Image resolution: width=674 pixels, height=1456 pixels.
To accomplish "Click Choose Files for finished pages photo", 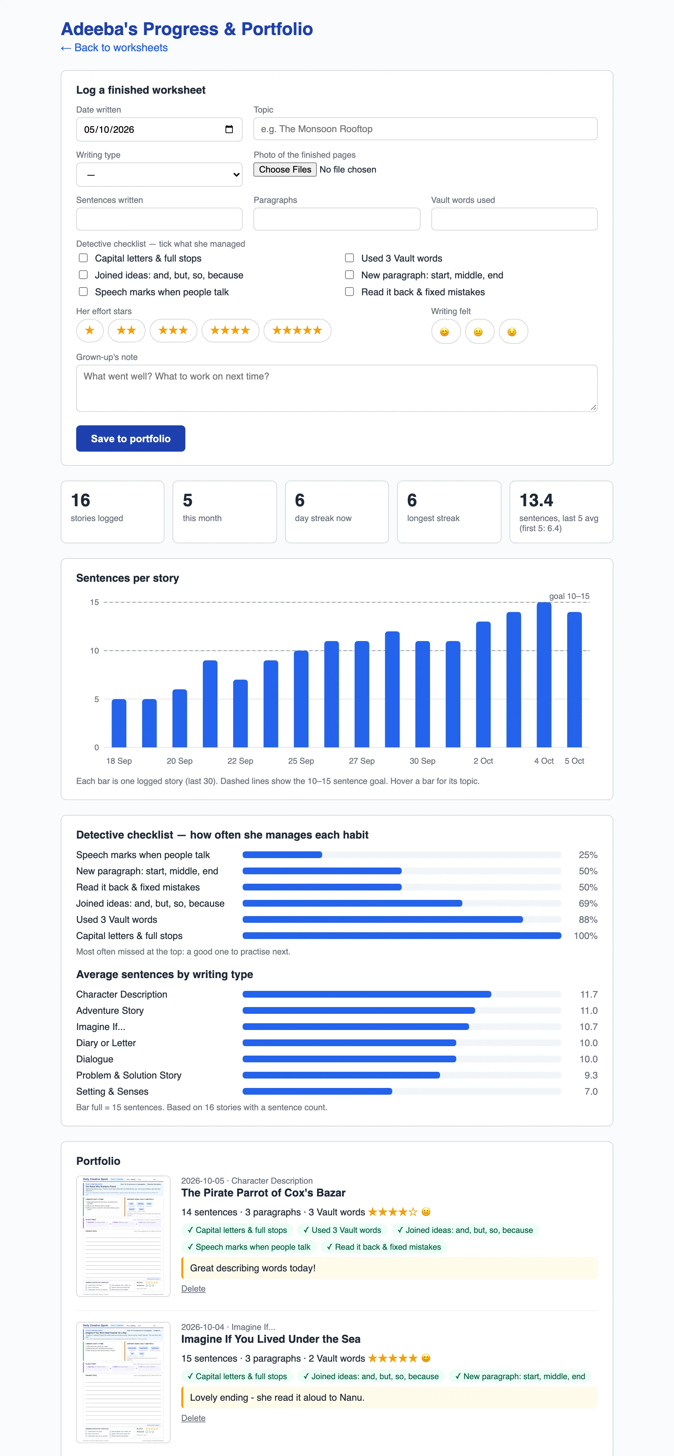I will click(285, 170).
